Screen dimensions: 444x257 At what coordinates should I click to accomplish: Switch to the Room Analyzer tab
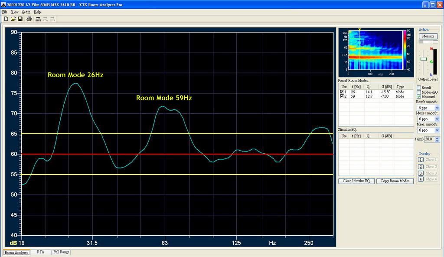pyautogui.click(x=16, y=253)
